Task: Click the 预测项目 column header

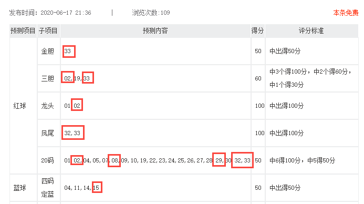Action: pos(23,30)
